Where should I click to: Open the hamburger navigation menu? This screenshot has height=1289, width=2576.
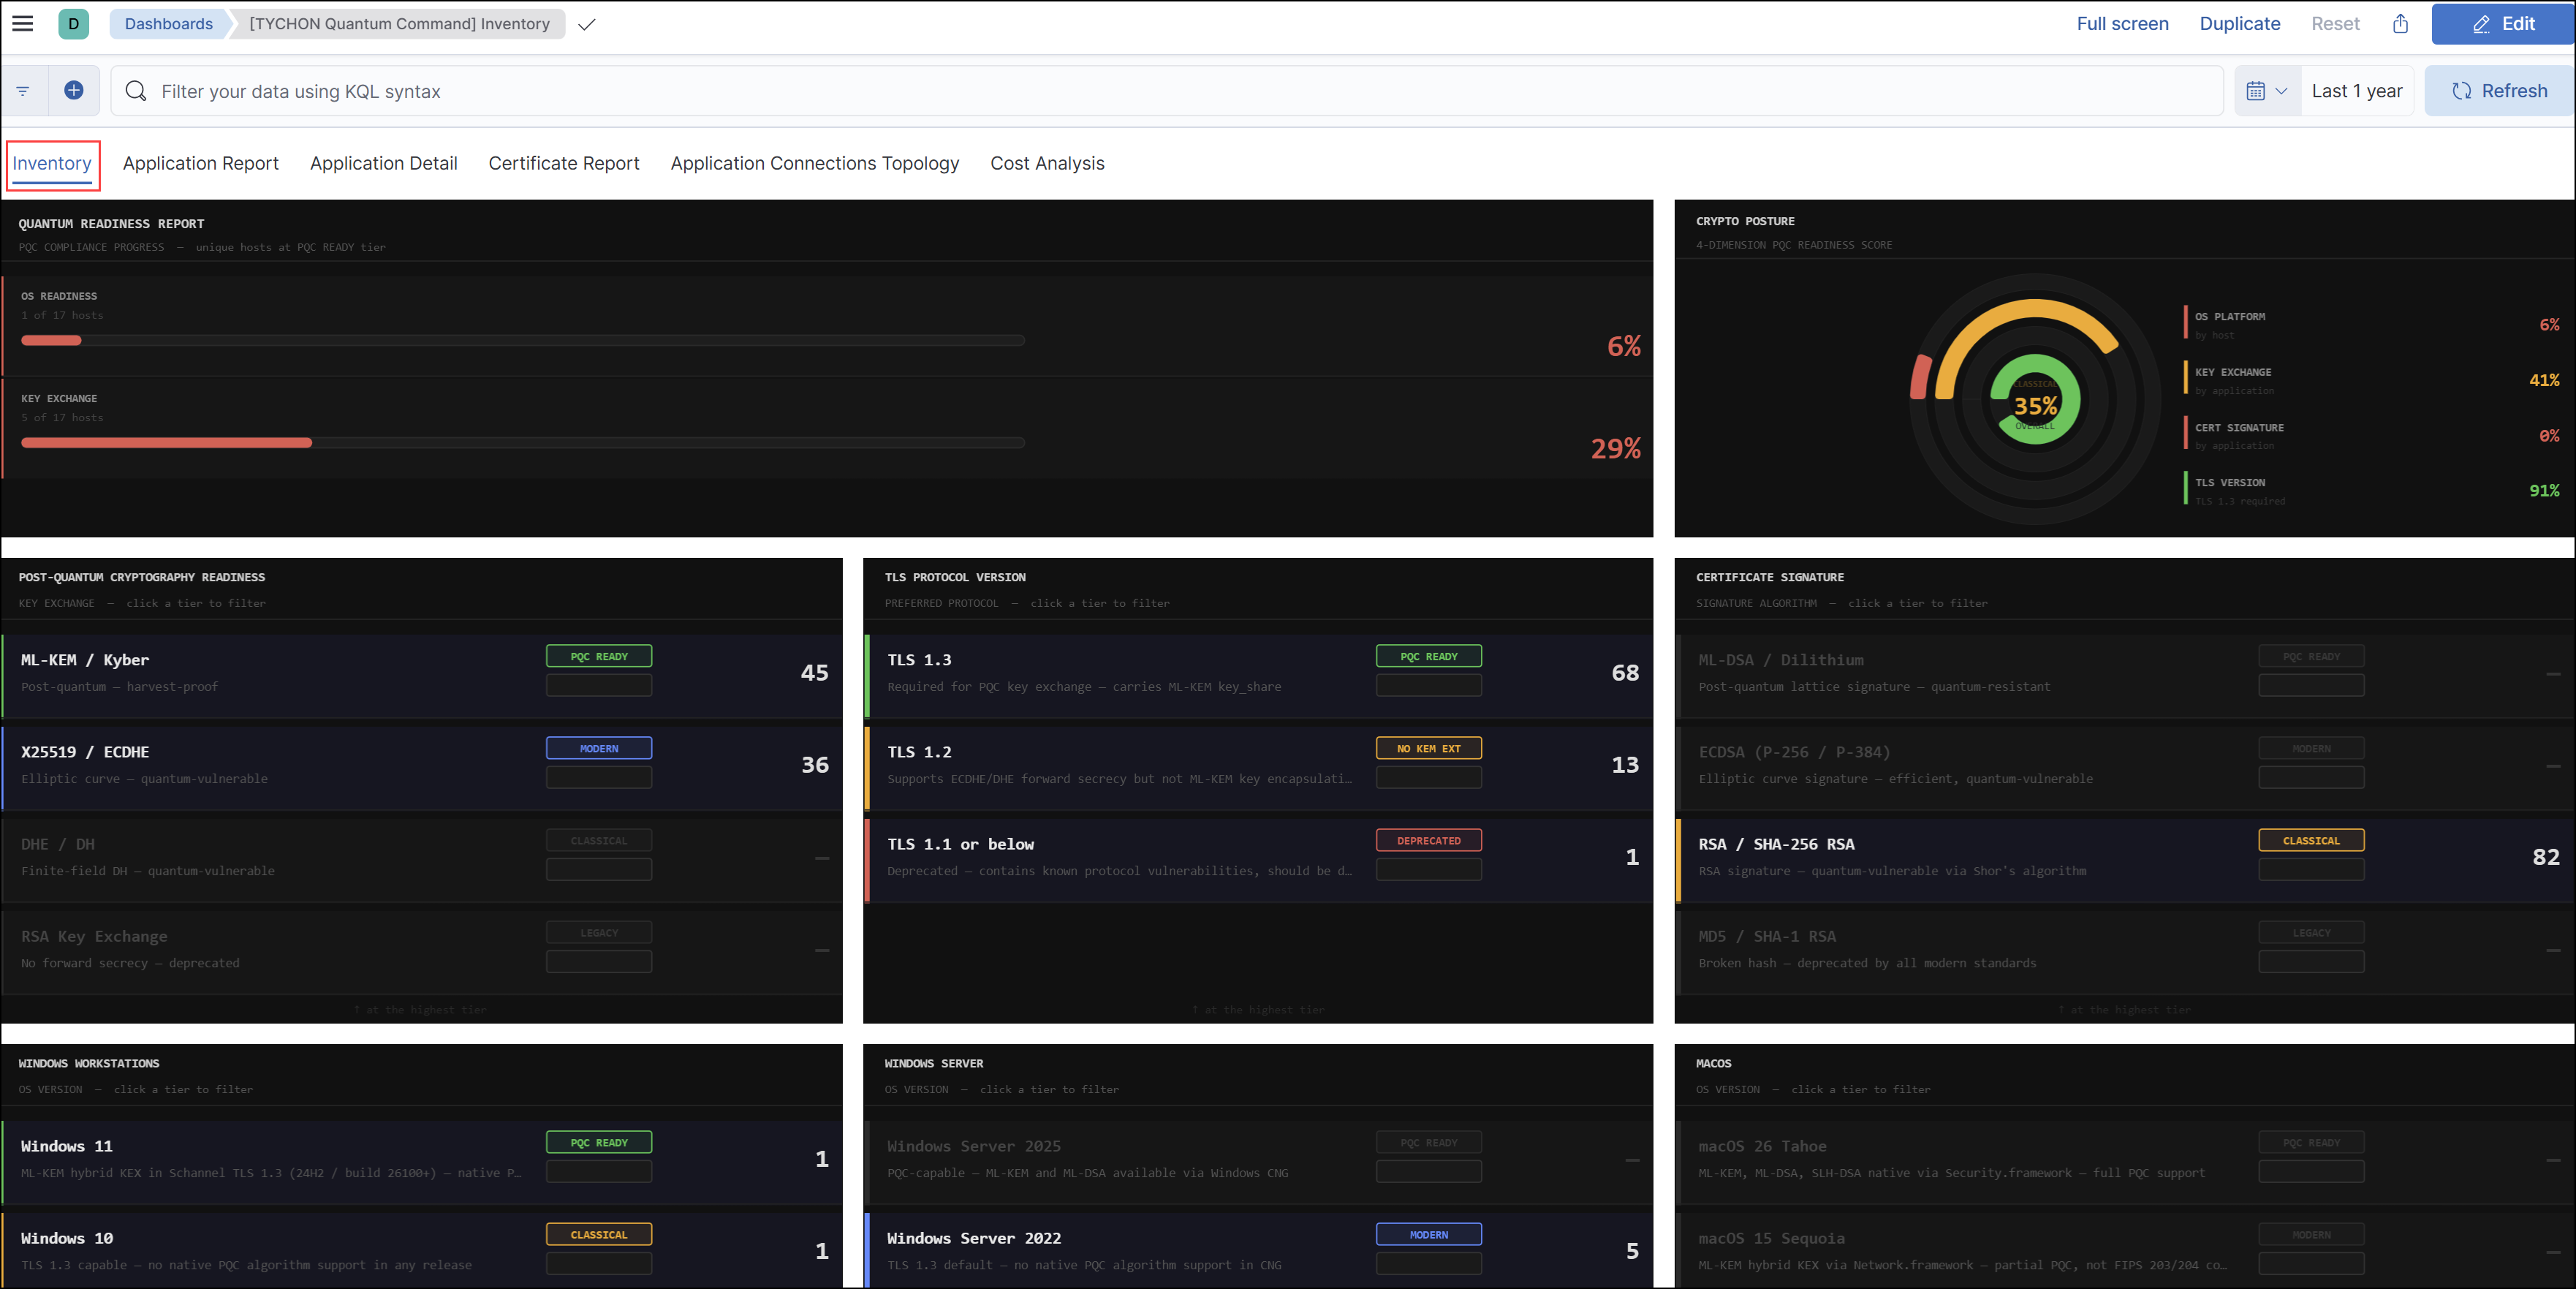click(x=22, y=23)
